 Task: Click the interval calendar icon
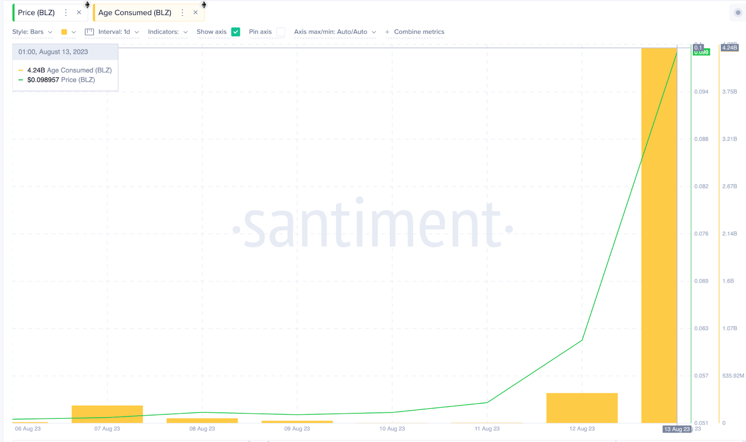tap(90, 32)
